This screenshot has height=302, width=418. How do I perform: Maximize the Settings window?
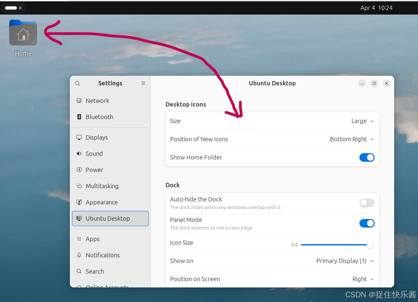(374, 83)
